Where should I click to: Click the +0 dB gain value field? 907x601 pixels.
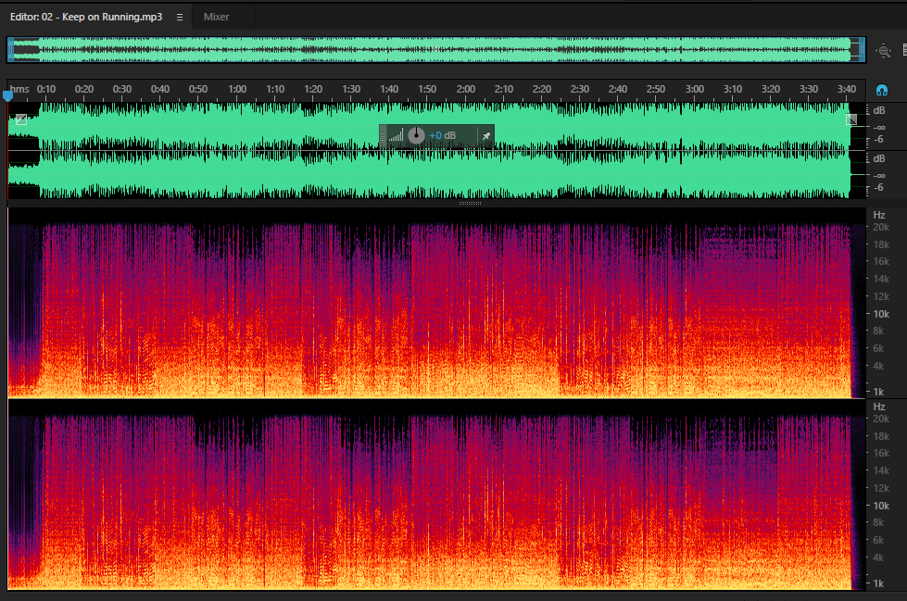pyautogui.click(x=443, y=135)
